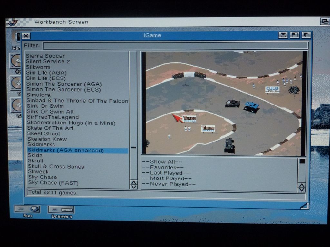
Task: Select Silkworm in the game list
Action: pyautogui.click(x=38, y=67)
